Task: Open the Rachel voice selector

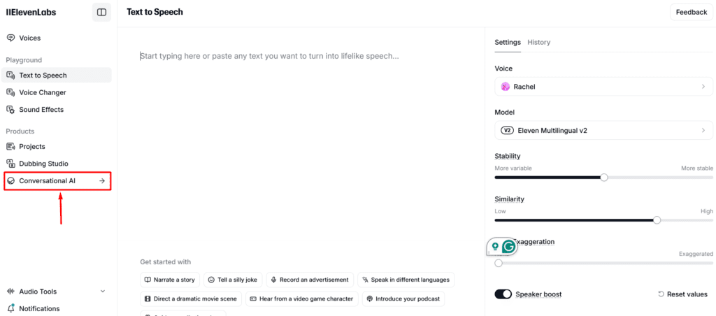Action: 603,87
